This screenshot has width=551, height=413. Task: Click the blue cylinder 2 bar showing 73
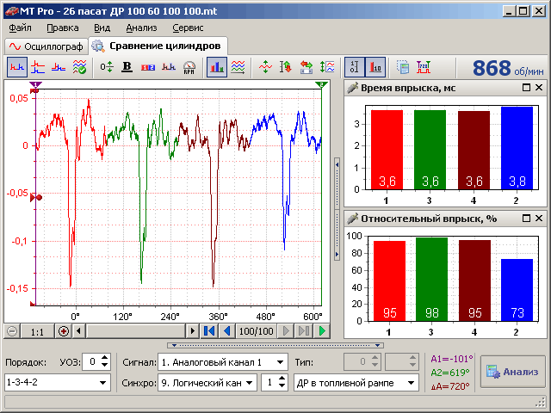[x=517, y=290]
